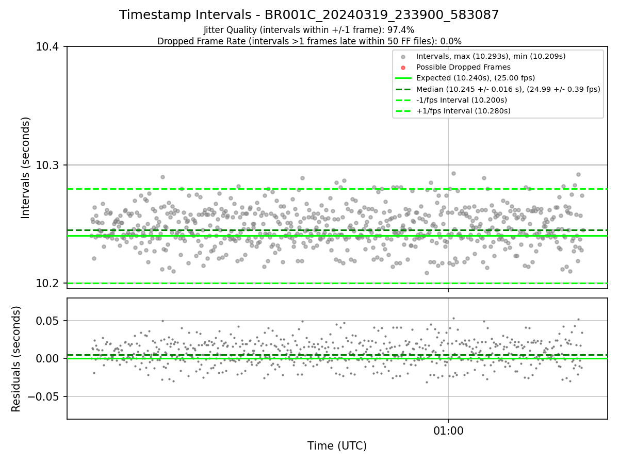Viewport: 619px width, 464px height.
Task: Click the "−0.05" residuals tick label
Action: coord(43,396)
